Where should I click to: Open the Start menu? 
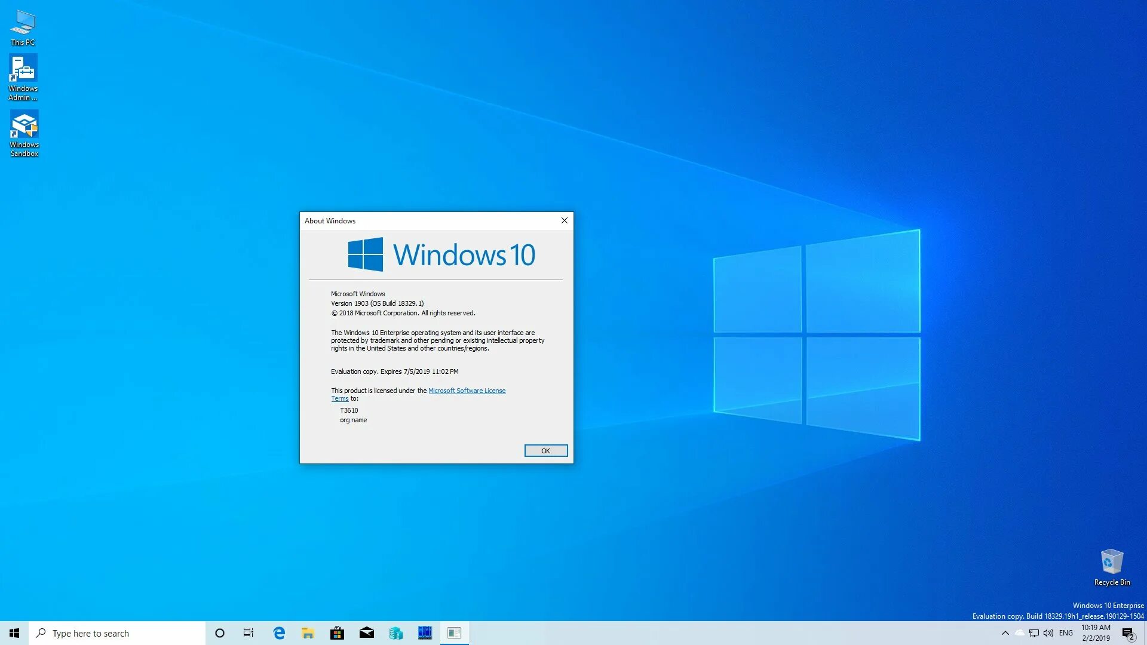14,633
